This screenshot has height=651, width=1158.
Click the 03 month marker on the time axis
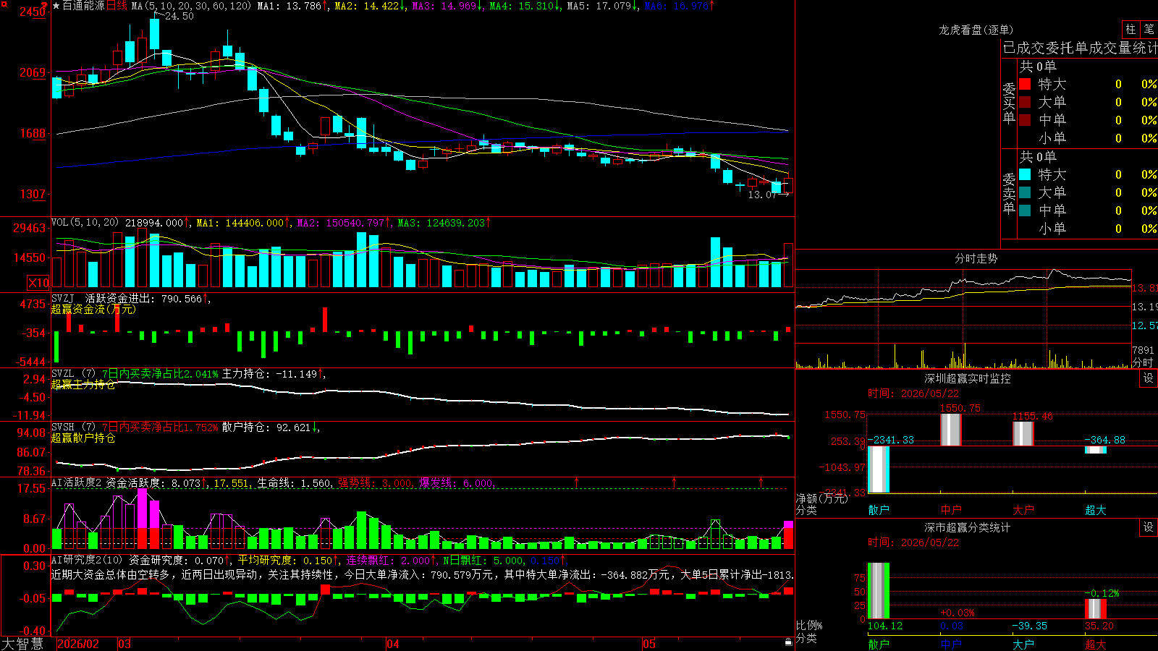124,644
